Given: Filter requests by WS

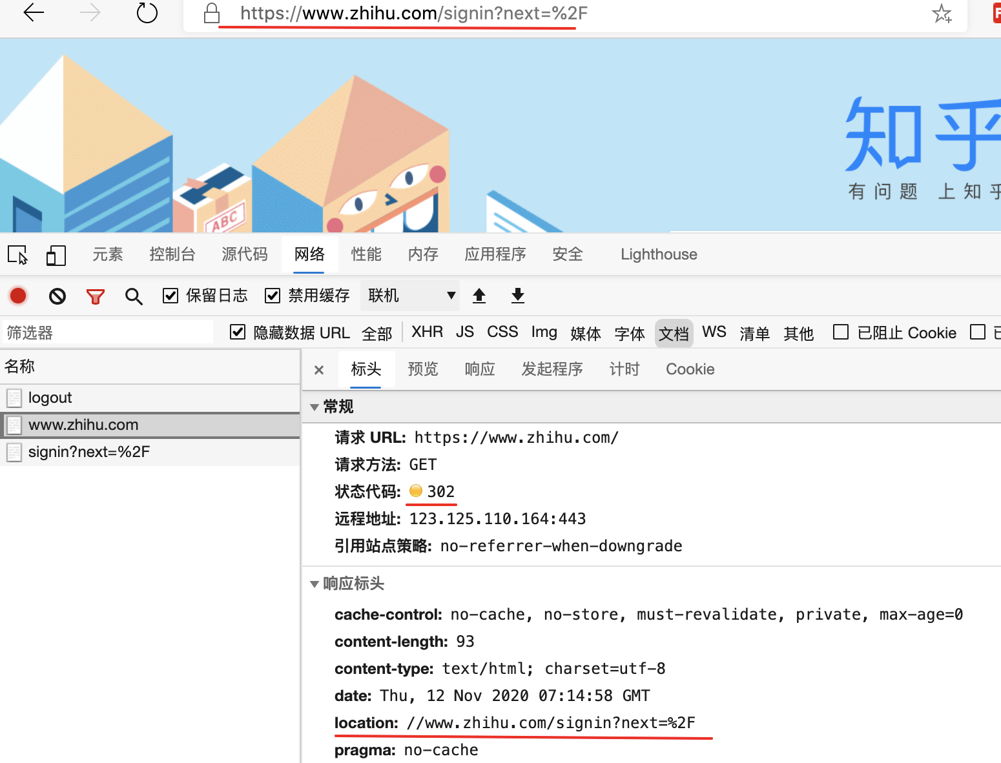Looking at the screenshot, I should [714, 332].
